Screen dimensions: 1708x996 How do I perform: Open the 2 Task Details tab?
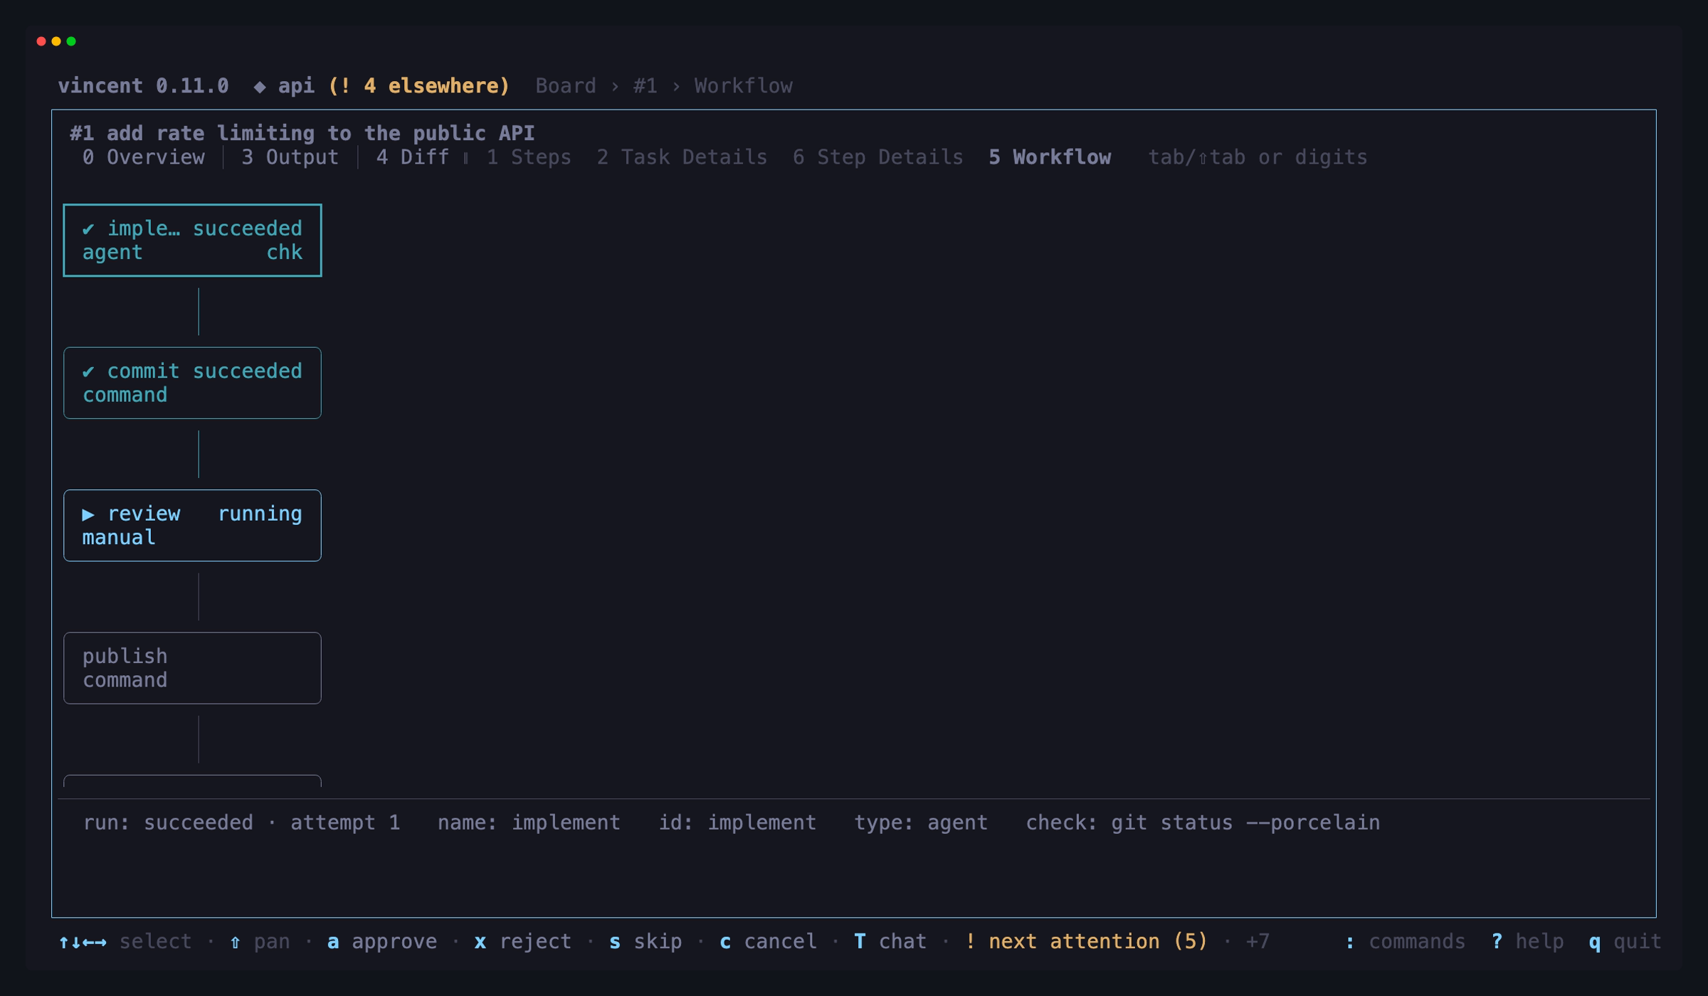pos(682,157)
